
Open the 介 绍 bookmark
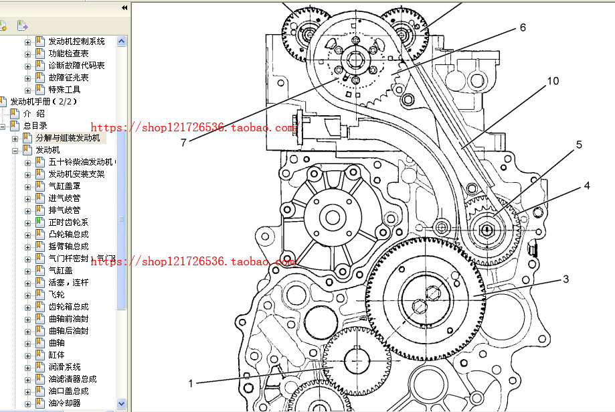tap(33, 113)
